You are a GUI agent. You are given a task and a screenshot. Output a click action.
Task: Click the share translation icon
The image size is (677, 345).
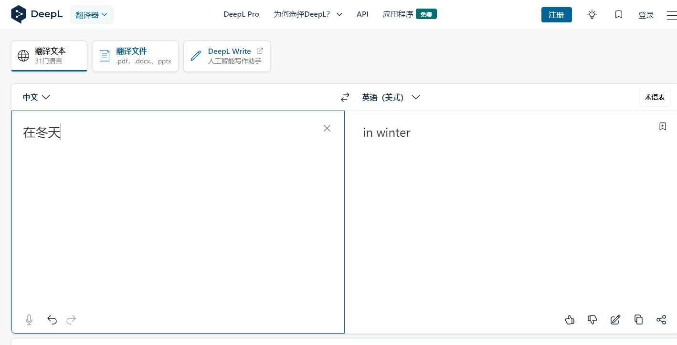click(x=661, y=320)
